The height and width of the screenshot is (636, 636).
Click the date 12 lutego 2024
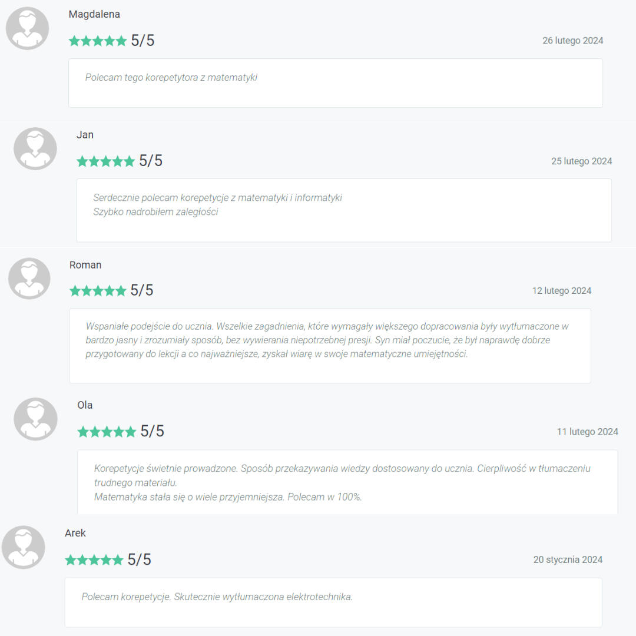561,291
